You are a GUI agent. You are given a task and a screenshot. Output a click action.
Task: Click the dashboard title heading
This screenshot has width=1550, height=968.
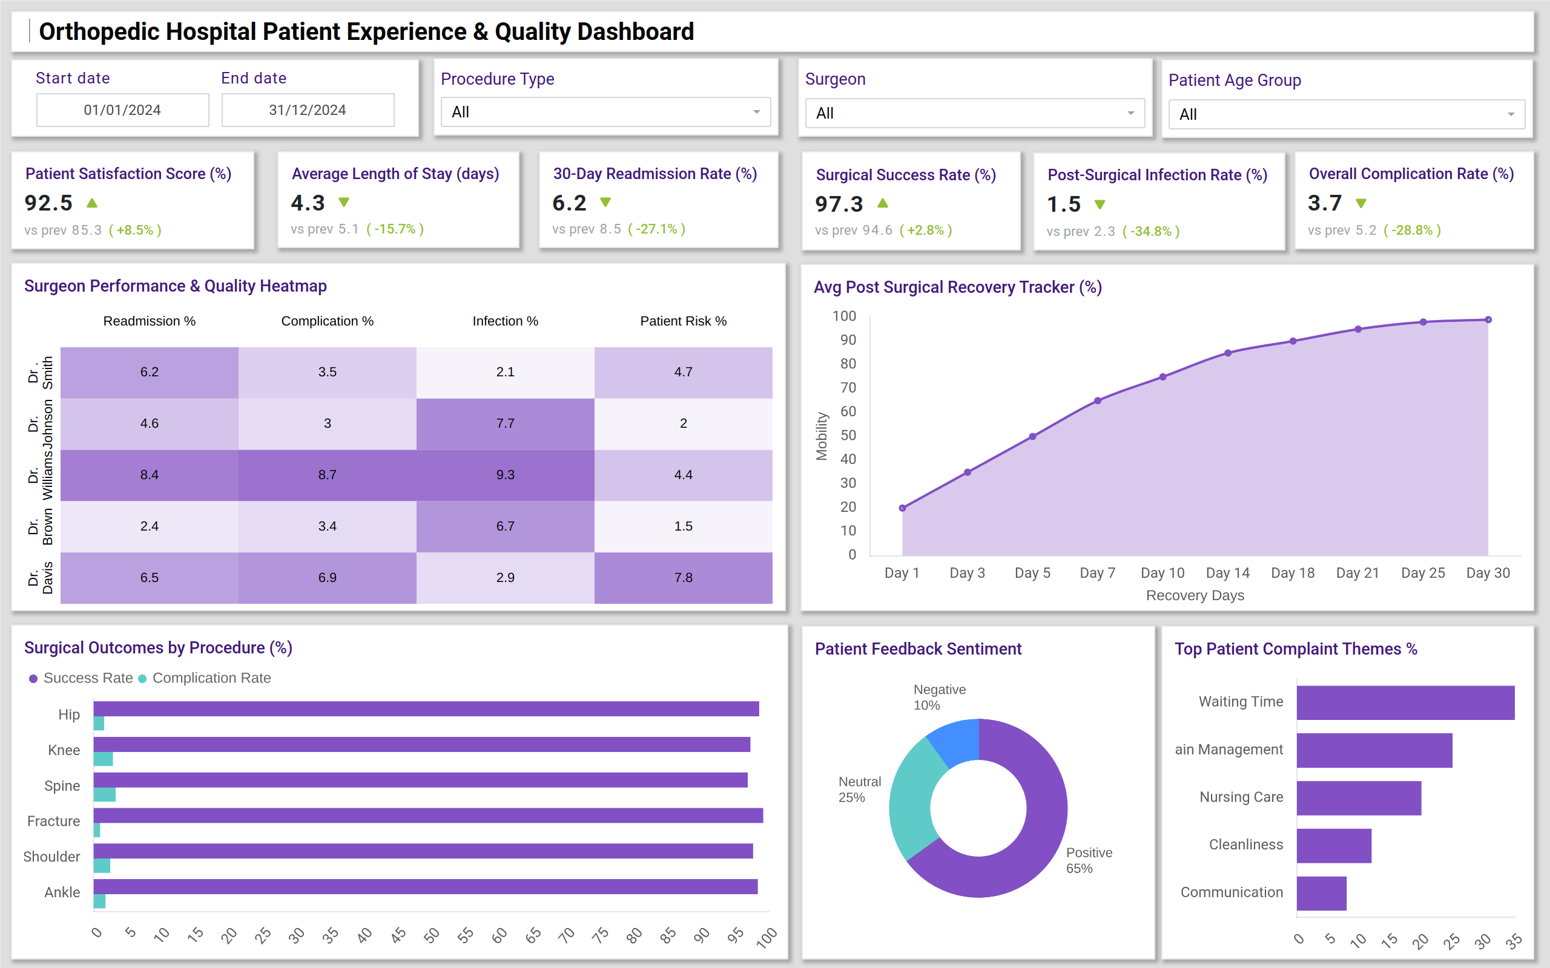click(x=366, y=31)
